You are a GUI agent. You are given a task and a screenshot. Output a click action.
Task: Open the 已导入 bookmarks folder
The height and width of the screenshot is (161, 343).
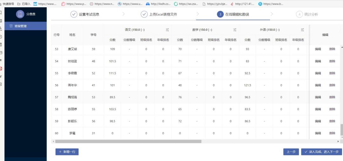tap(24, 4)
